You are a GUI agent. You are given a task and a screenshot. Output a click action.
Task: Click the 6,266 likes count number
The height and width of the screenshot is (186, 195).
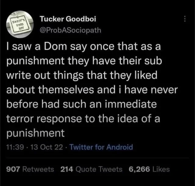pos(139,169)
